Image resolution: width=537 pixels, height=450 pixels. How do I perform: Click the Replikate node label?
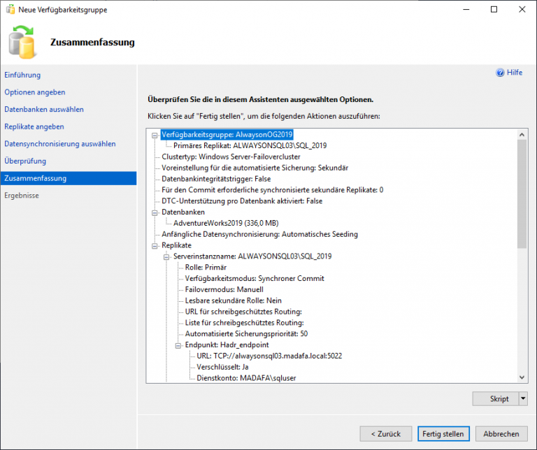point(177,245)
